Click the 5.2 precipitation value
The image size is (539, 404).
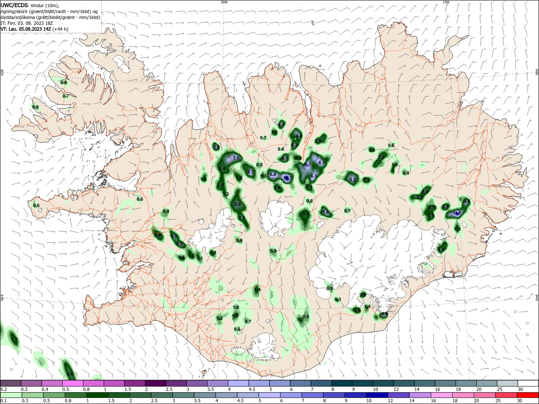click(x=353, y=180)
